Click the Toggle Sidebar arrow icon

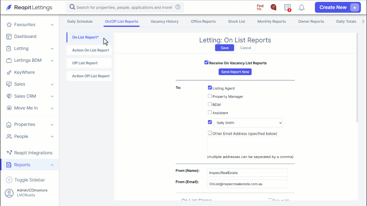[9, 180]
